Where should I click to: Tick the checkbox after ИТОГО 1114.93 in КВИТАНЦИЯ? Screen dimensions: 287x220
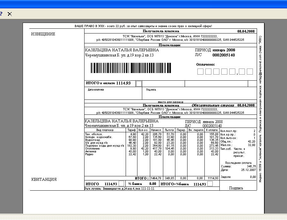pos(121,184)
